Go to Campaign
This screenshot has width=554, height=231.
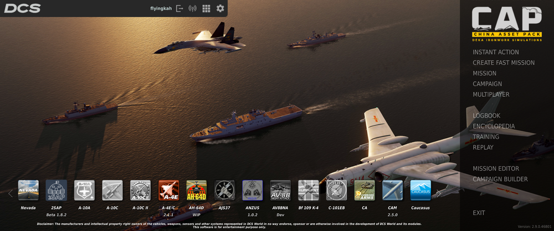487,84
